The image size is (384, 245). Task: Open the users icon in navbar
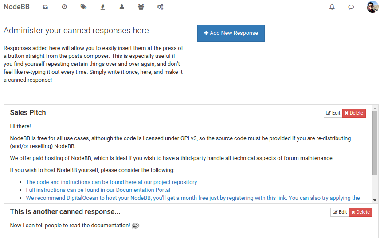point(121,7)
